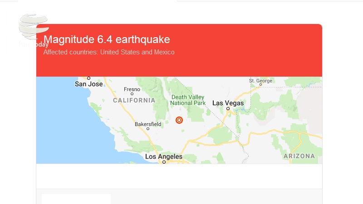Click the Magnitude 6.4 earthquake heading
Image resolution: width=363 pixels, height=204 pixels.
107,39
